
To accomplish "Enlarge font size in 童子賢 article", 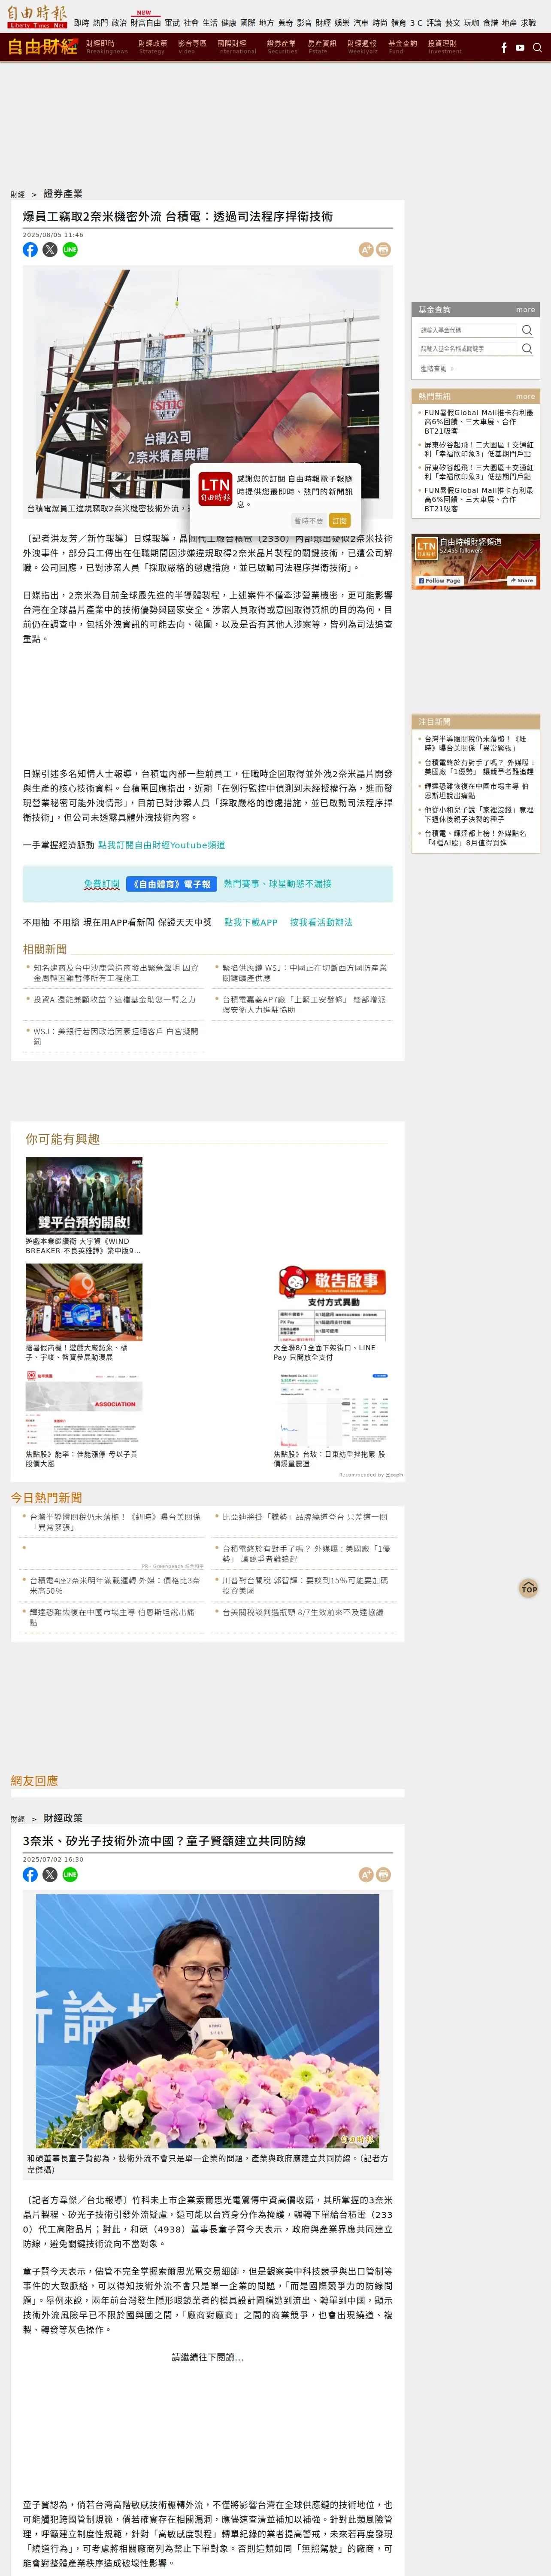I will [366, 1875].
